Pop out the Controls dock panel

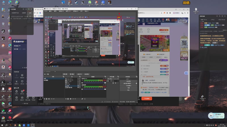tap(136, 77)
